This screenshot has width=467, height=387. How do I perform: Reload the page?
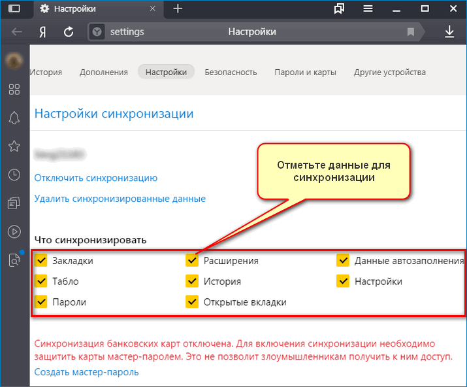(x=69, y=31)
